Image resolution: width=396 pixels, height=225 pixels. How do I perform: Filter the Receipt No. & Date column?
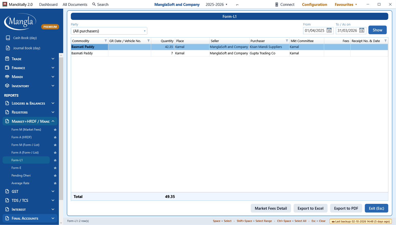386,41
